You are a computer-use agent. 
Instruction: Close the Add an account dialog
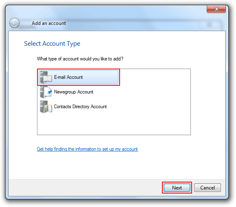point(216,9)
